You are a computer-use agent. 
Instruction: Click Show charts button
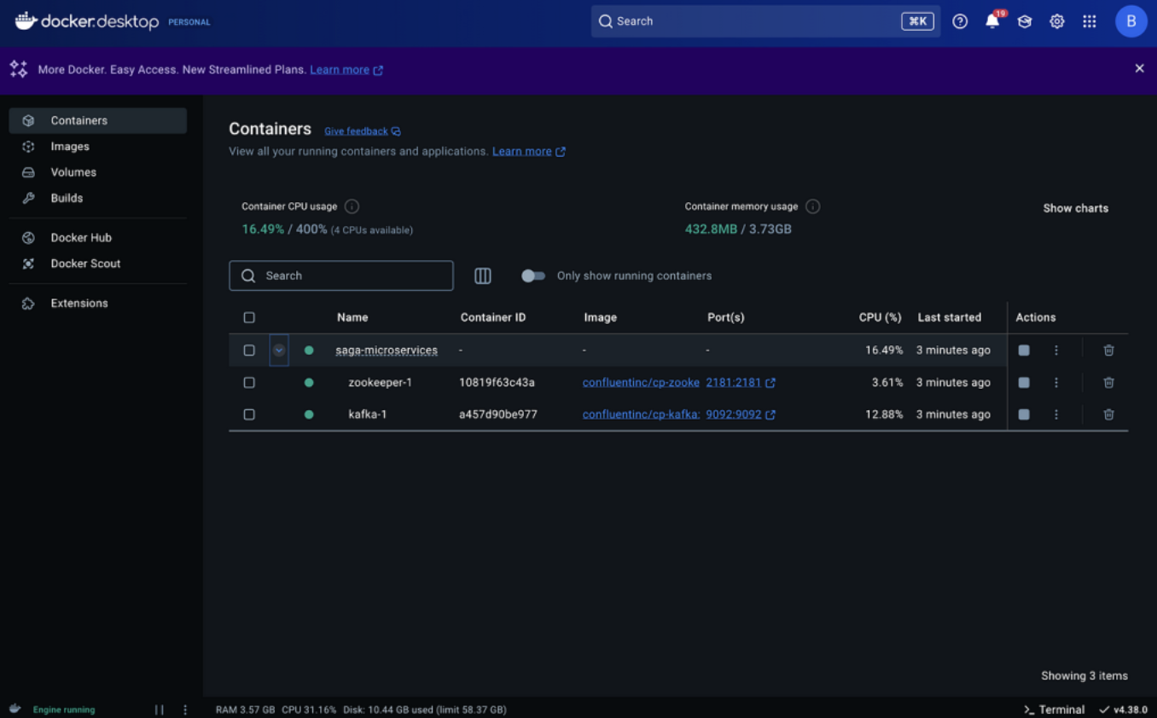click(1076, 208)
